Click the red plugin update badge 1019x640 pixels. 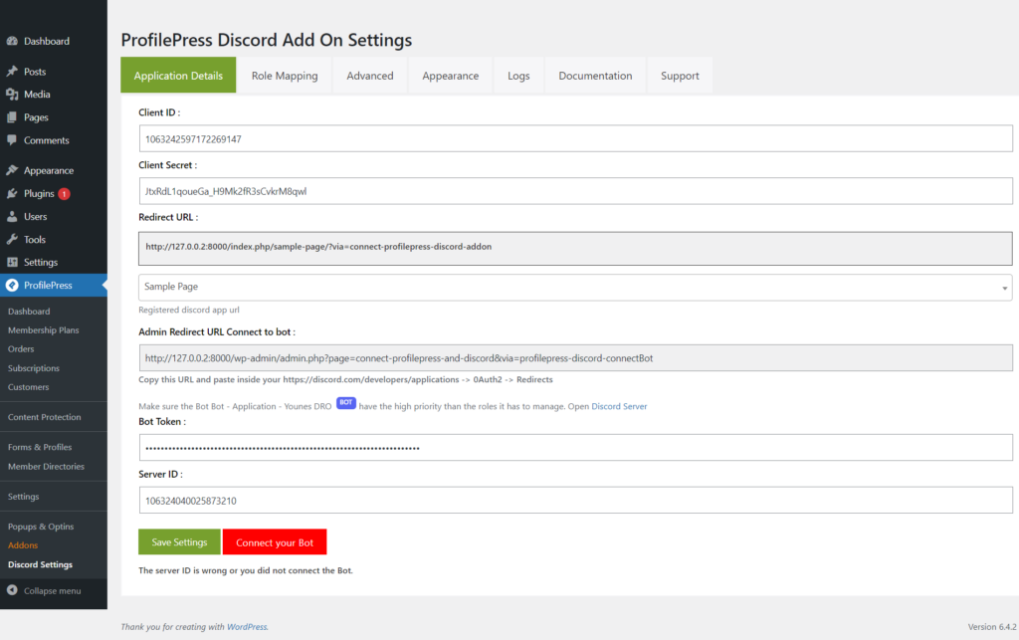(64, 194)
